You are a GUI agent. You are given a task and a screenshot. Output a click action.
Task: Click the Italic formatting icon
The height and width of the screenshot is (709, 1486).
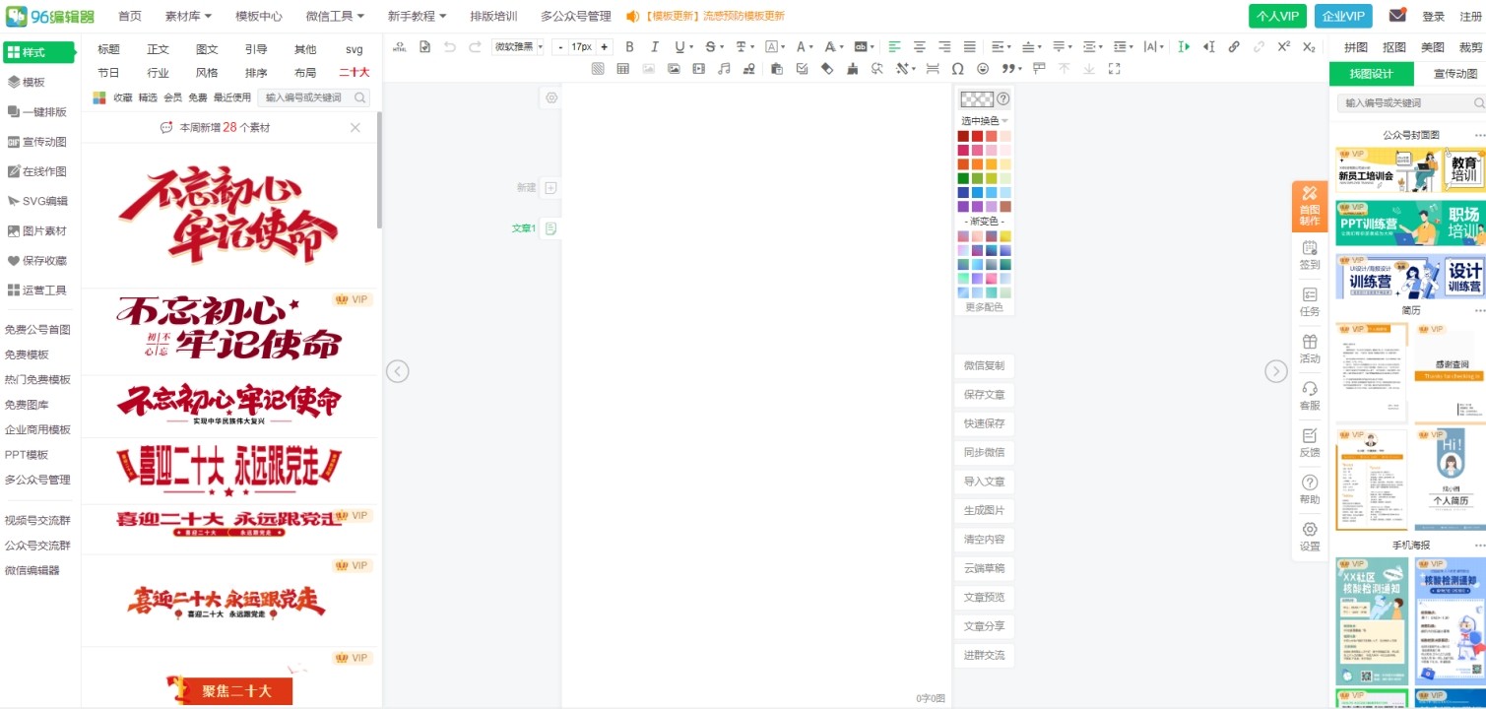tap(655, 47)
